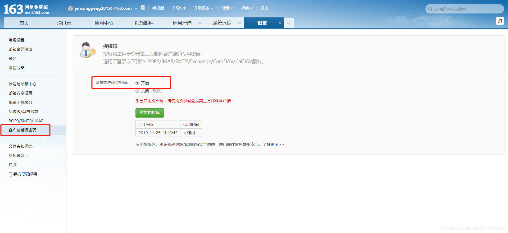Open POP3/SMTP/IMAP settings
The image size is (508, 233).
26,121
